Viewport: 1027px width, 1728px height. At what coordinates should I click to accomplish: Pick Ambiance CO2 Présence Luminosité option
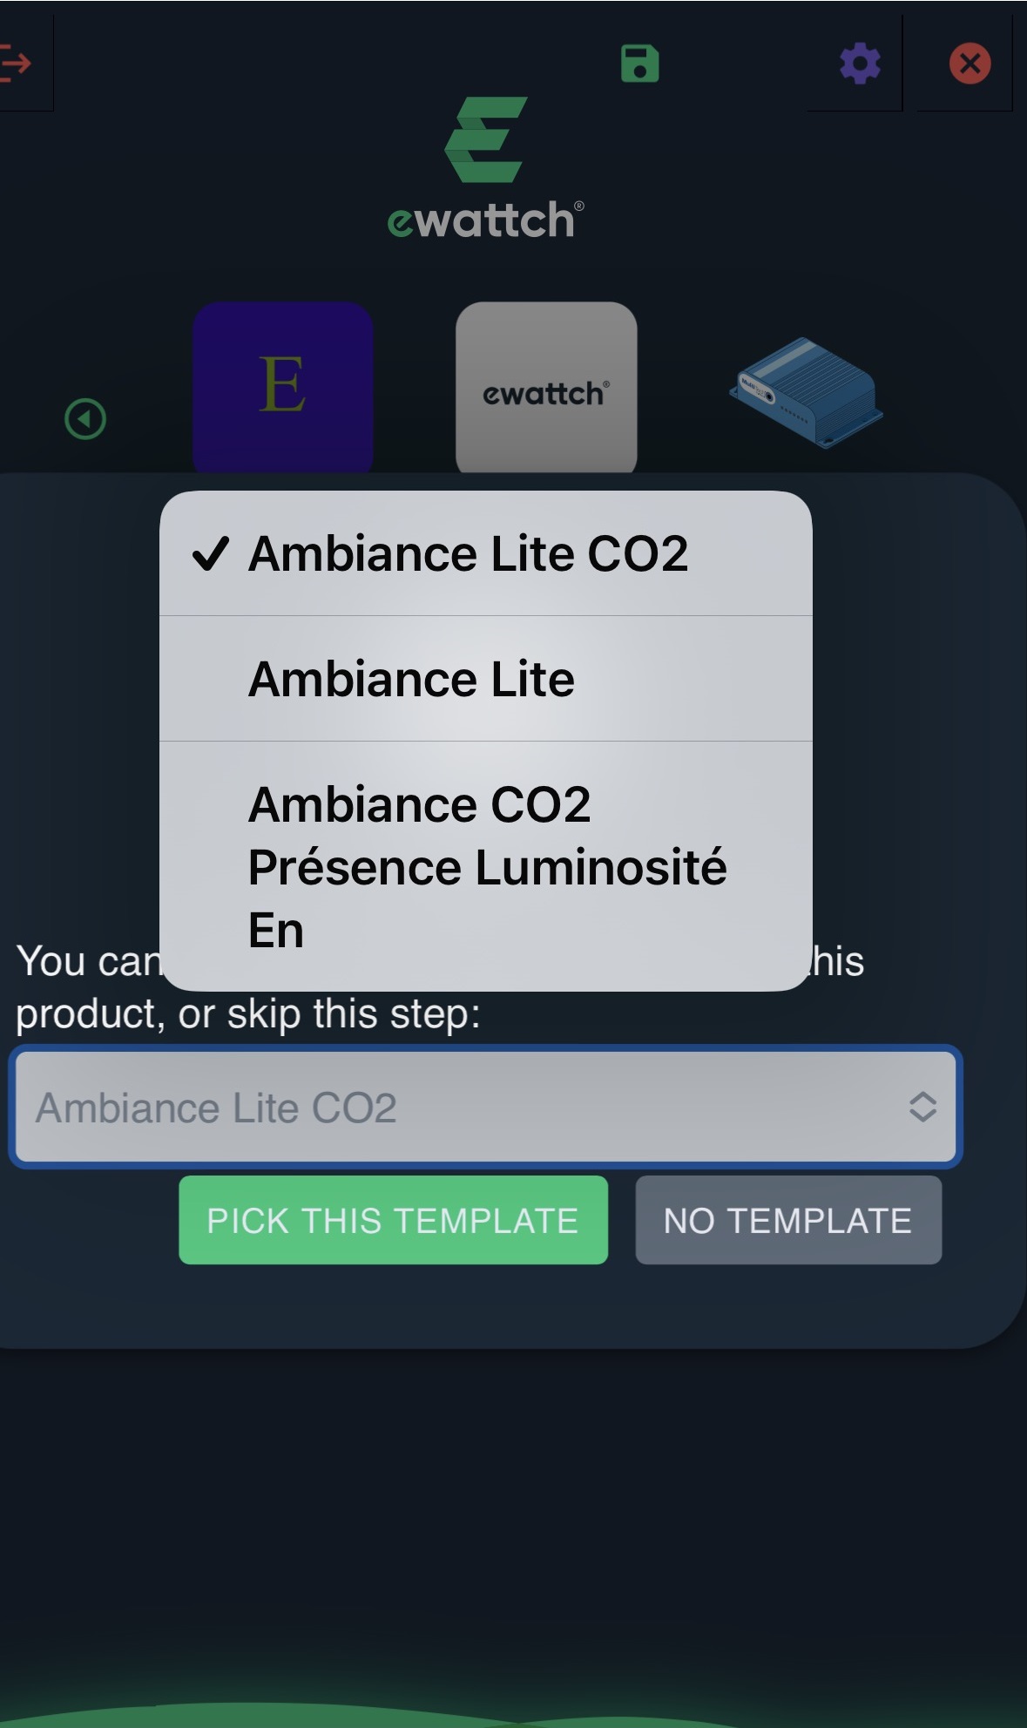click(x=486, y=866)
